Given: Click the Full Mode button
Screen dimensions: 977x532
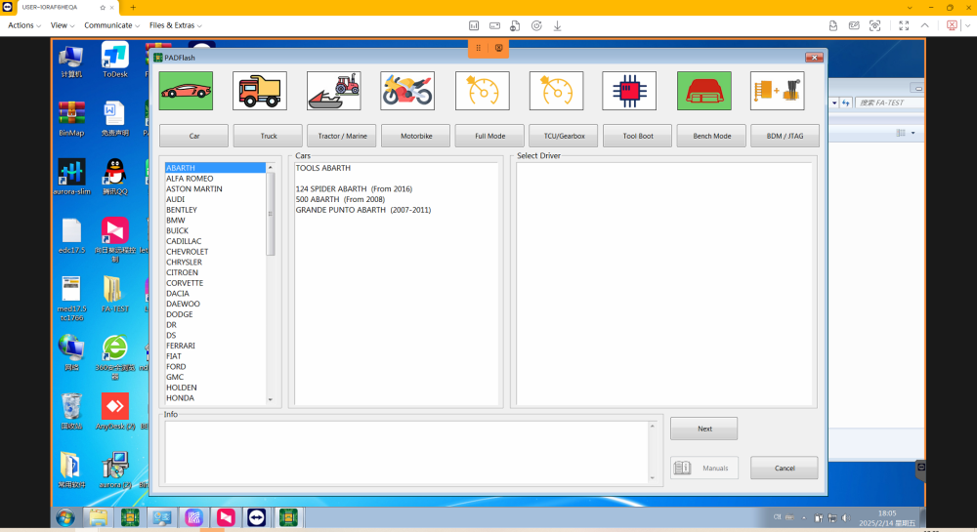Looking at the screenshot, I should pyautogui.click(x=489, y=136).
